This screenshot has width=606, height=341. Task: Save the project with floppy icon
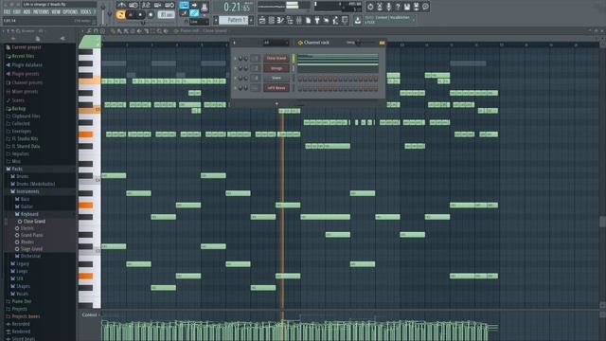click(407, 7)
